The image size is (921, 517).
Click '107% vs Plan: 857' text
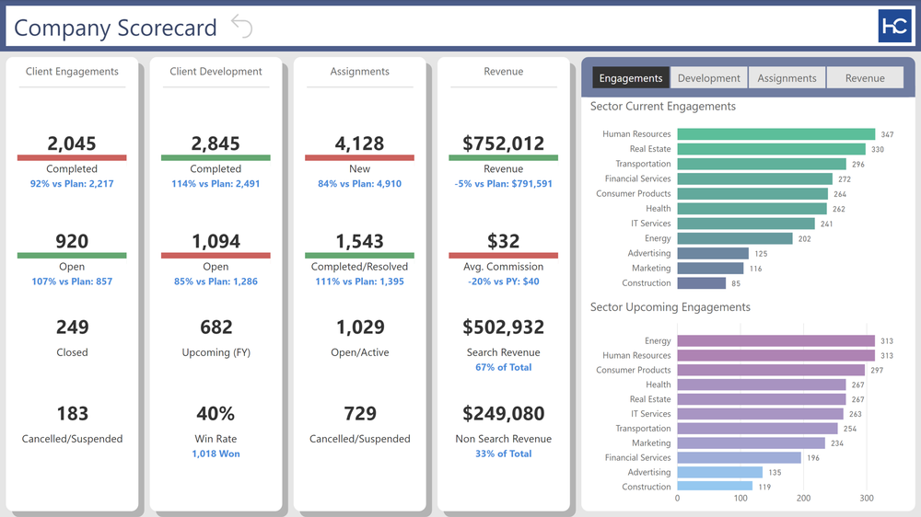coord(72,281)
